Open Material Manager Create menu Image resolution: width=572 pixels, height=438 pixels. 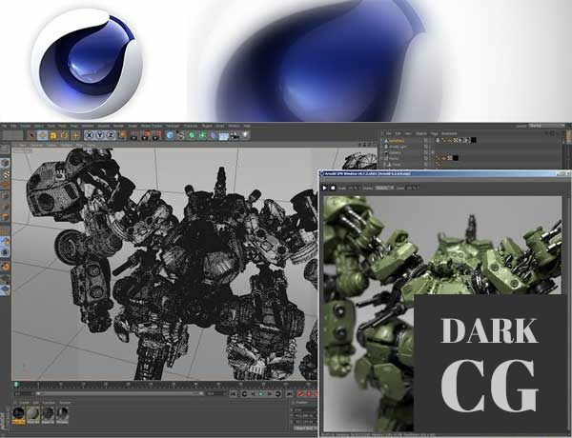[24, 403]
